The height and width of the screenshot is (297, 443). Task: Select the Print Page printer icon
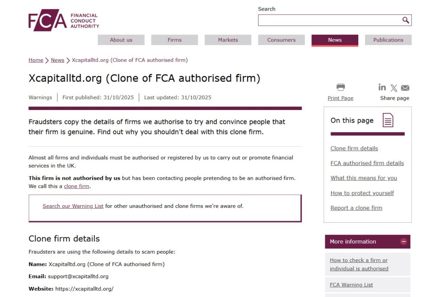[340, 87]
